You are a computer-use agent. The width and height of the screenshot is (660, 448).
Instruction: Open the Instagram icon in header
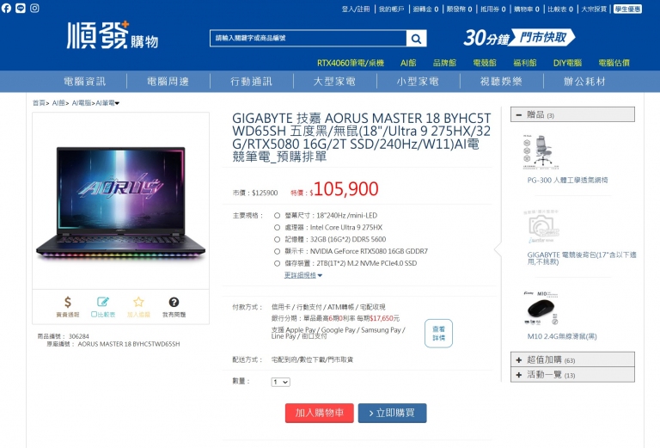(x=34, y=8)
